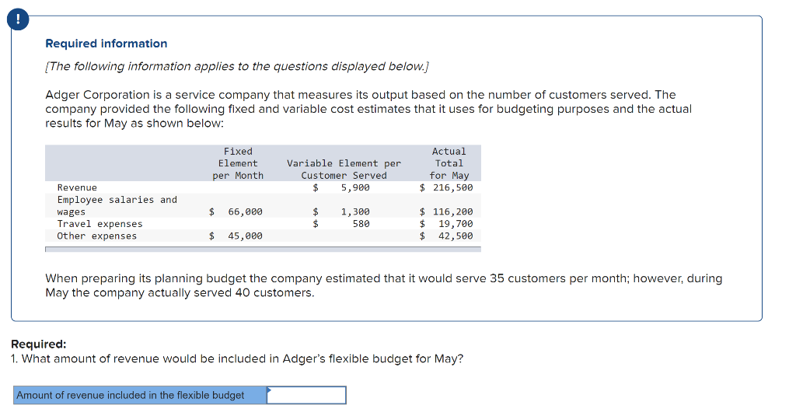Click the 45,000 fixed other expenses value
The image size is (796, 416).
pos(245,236)
